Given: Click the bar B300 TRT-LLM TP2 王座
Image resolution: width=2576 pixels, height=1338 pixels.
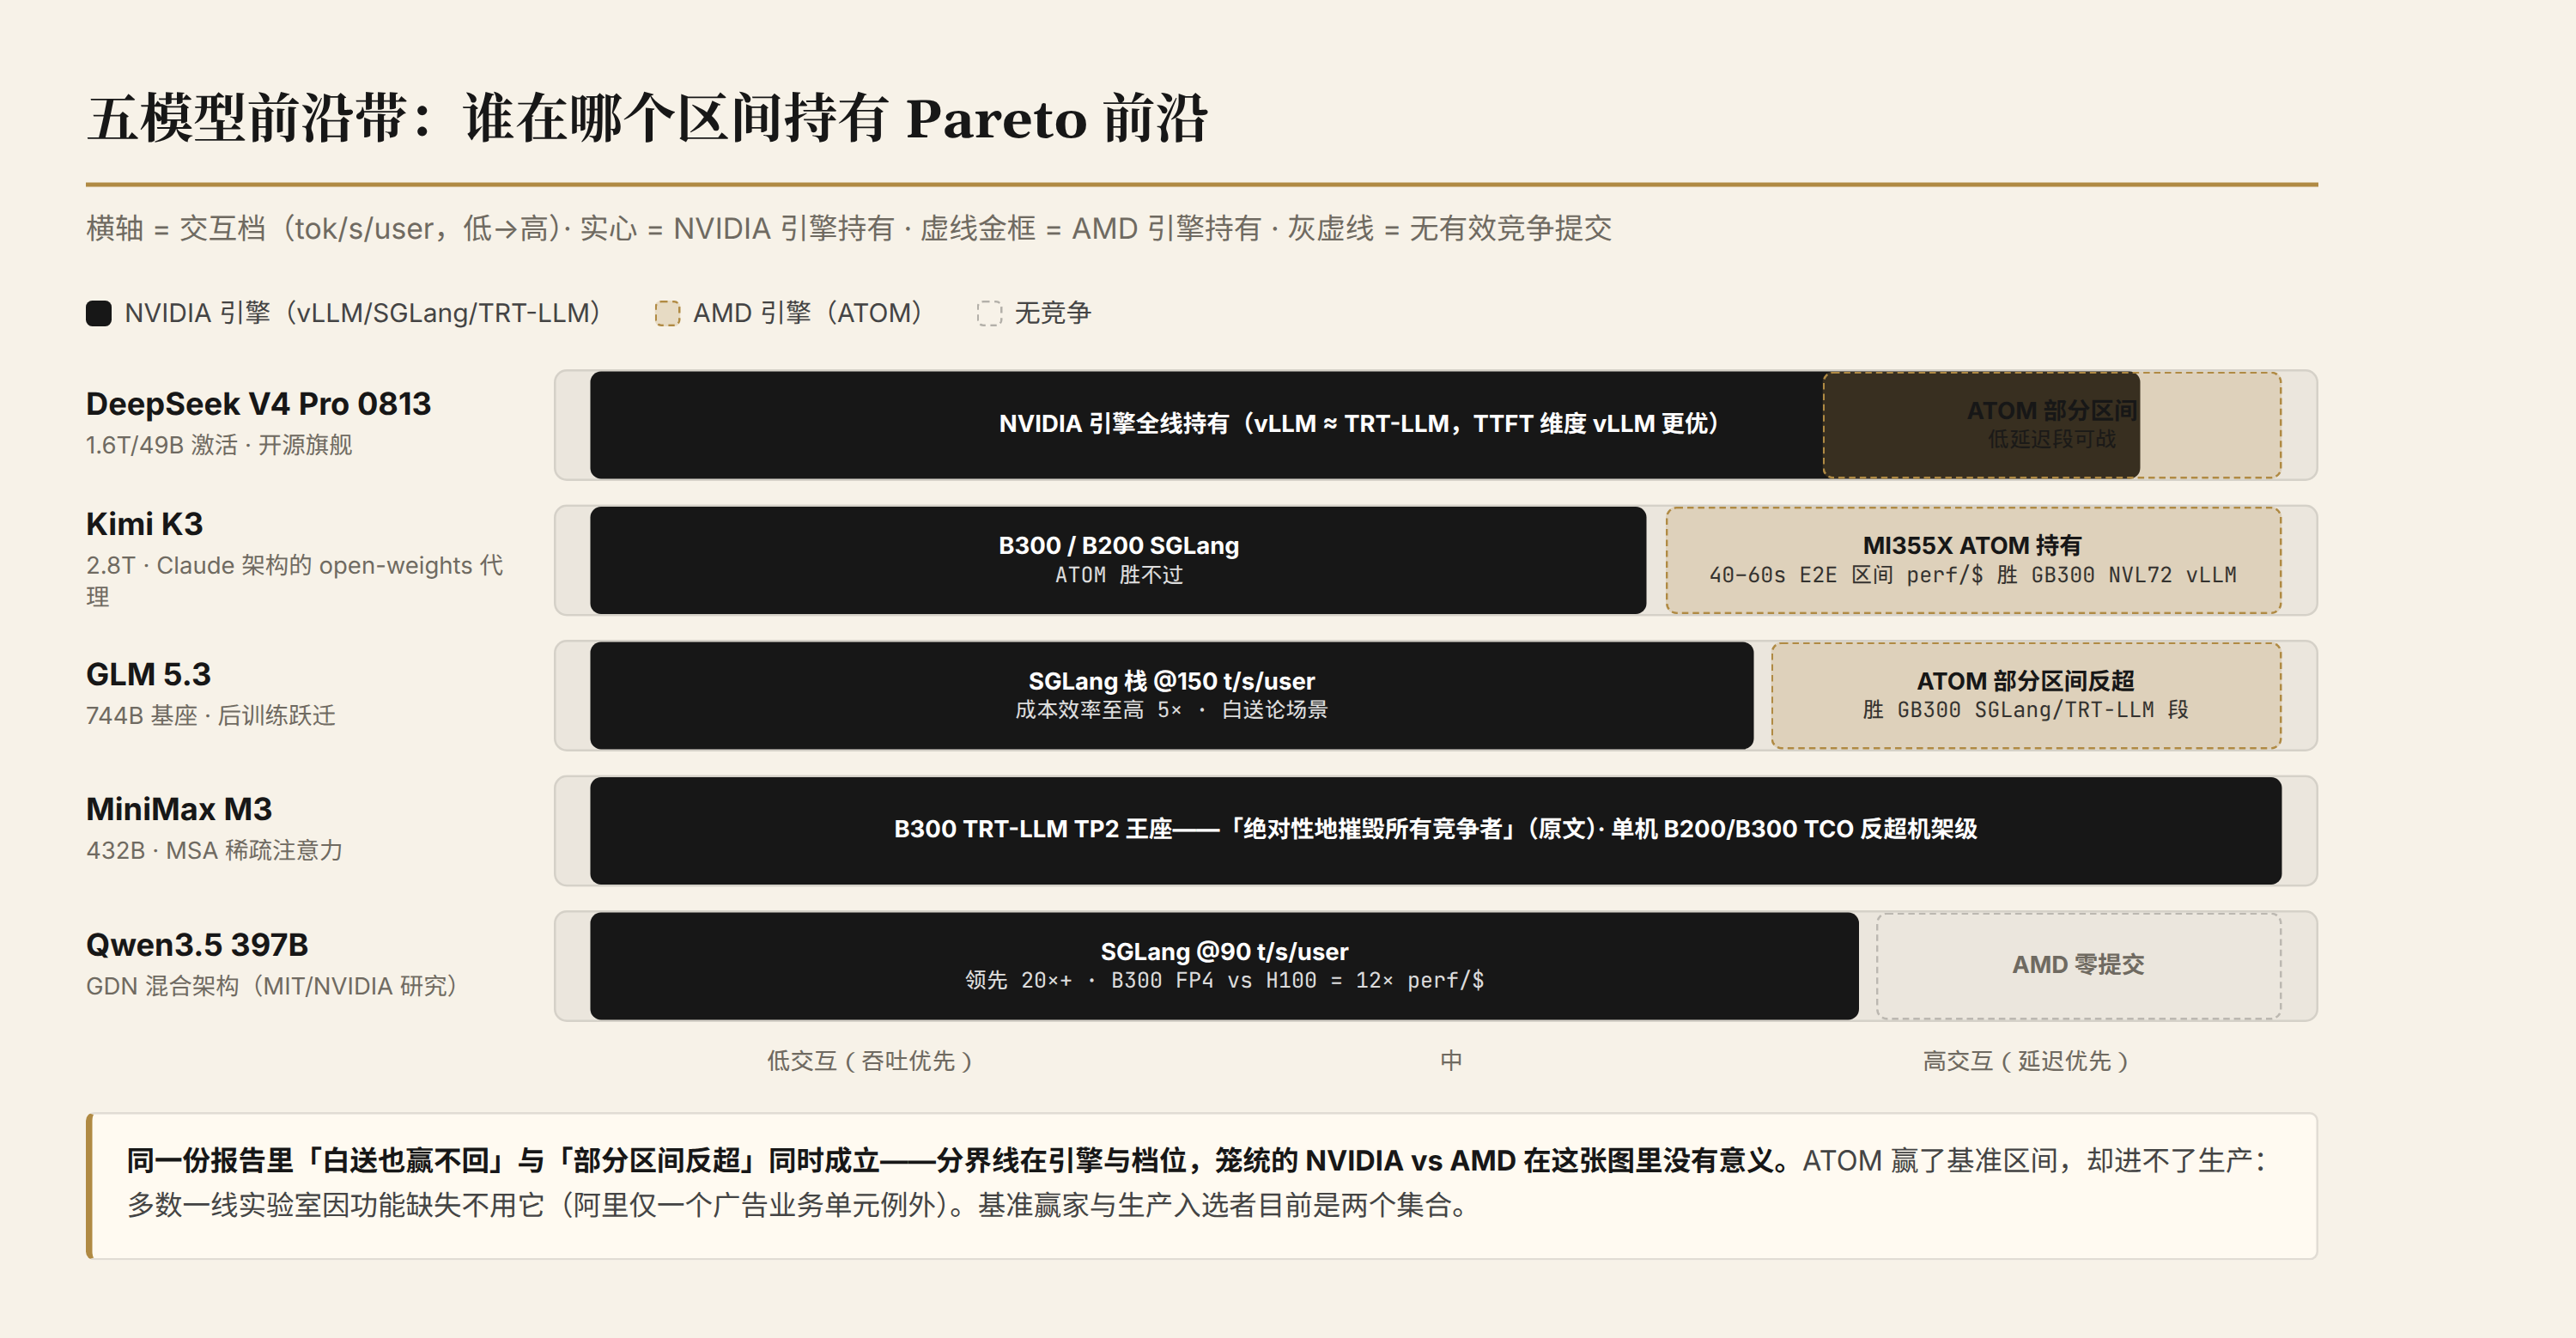Looking at the screenshot, I should pos(1435,830).
